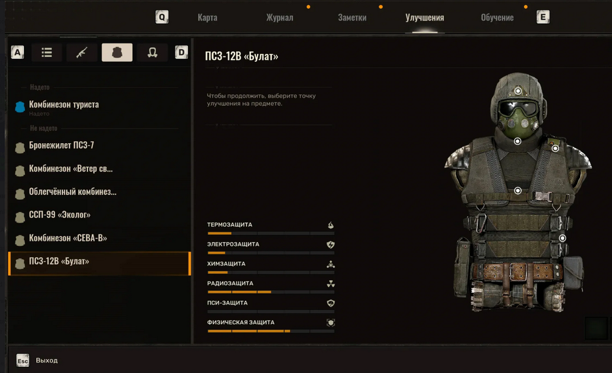Open the Заметки tab
Viewport: 612px width, 373px height.
pyautogui.click(x=352, y=18)
